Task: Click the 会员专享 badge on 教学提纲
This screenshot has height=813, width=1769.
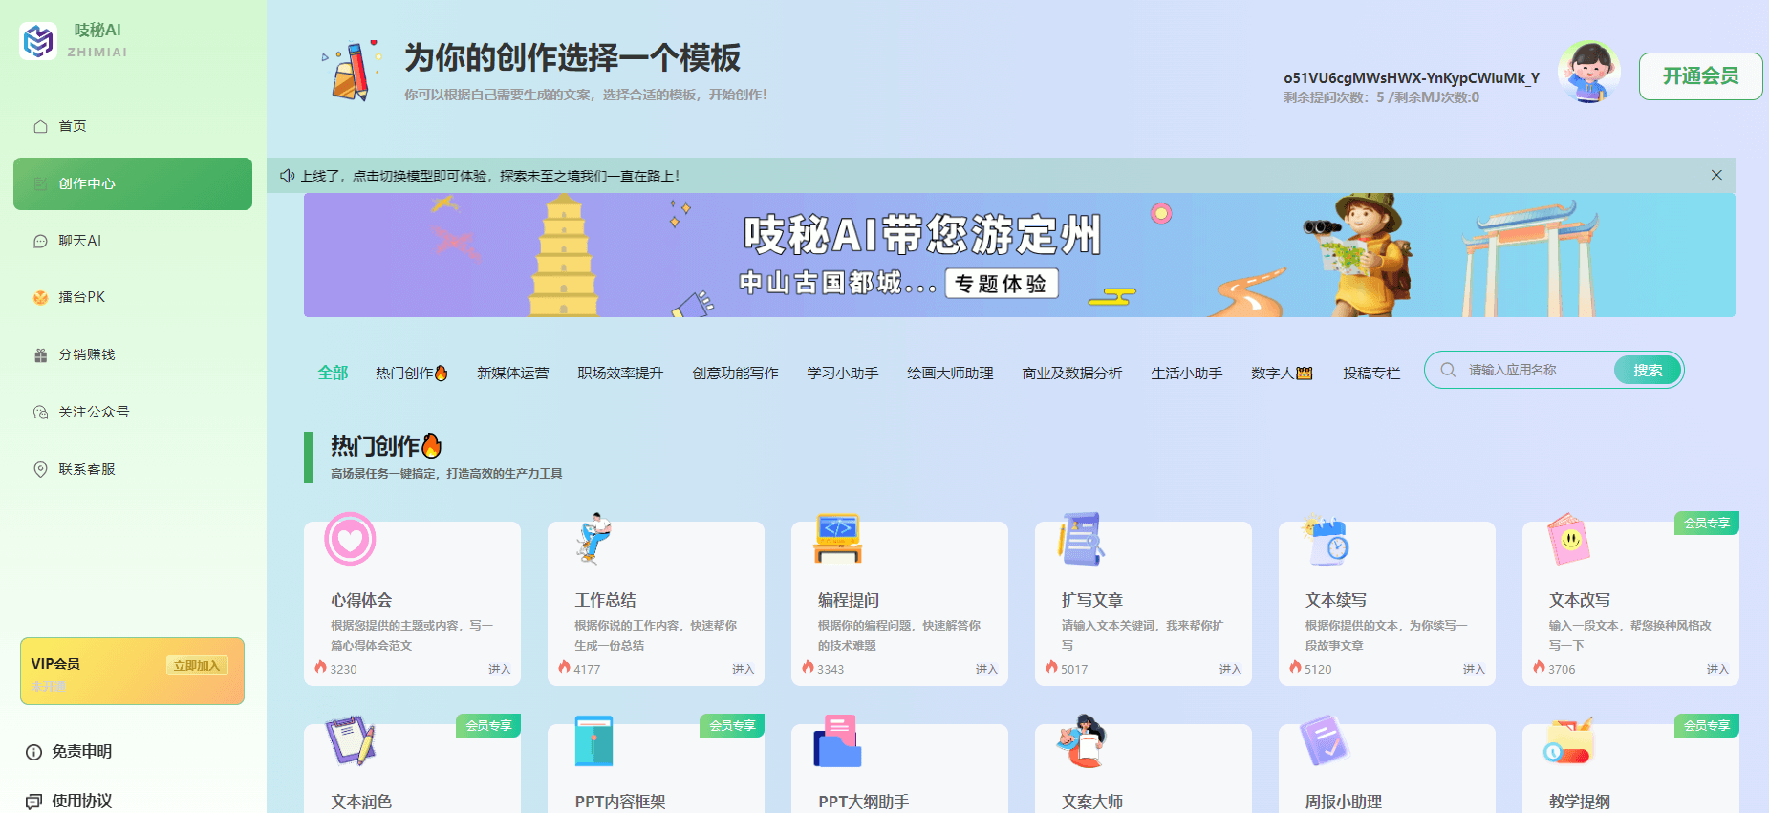Action: point(1707,725)
